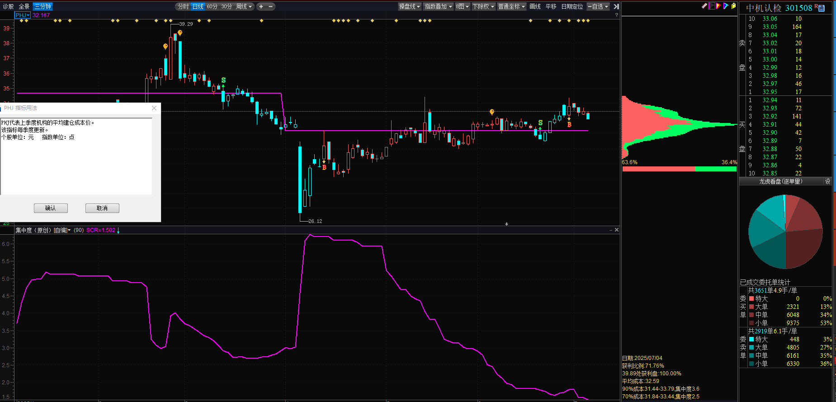Click the red R mark beside 301508
Image resolution: width=836 pixels, height=402 pixels.
816,6
